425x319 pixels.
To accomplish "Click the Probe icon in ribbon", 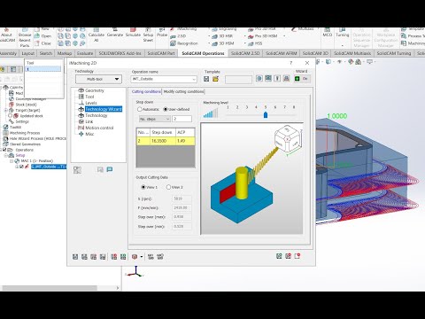I will tap(162, 33).
